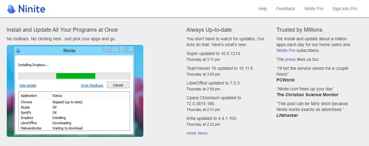
Task: Go to Ninite Pro in top navigation
Action: [x=314, y=9]
